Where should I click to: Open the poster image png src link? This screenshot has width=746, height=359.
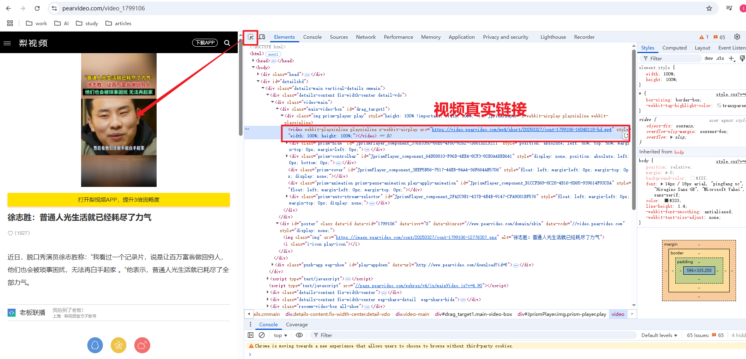416,237
